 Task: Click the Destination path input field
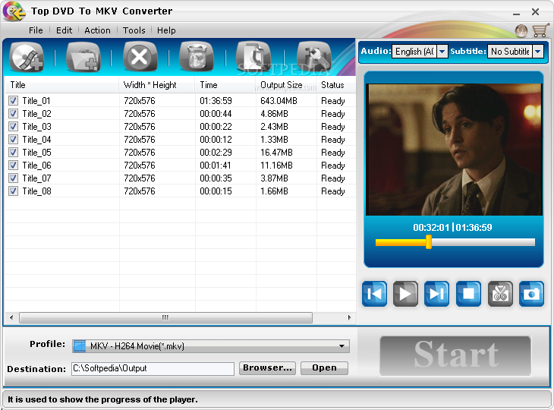point(153,369)
